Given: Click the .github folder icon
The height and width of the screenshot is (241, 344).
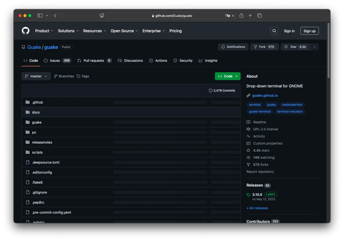Looking at the screenshot, I should click(x=27, y=102).
